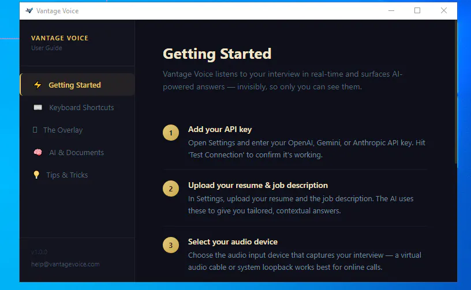Open the Tips & Tricks section
This screenshot has width=471, height=290.
77,175
